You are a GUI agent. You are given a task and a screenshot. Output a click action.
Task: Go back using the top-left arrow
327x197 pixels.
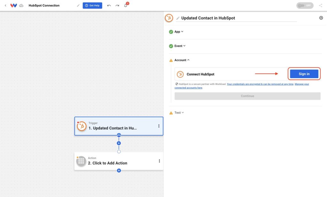coord(5,5)
